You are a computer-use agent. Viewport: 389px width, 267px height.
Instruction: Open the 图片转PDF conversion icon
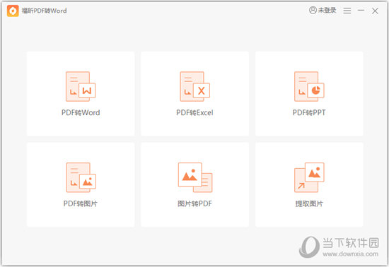tap(195, 177)
